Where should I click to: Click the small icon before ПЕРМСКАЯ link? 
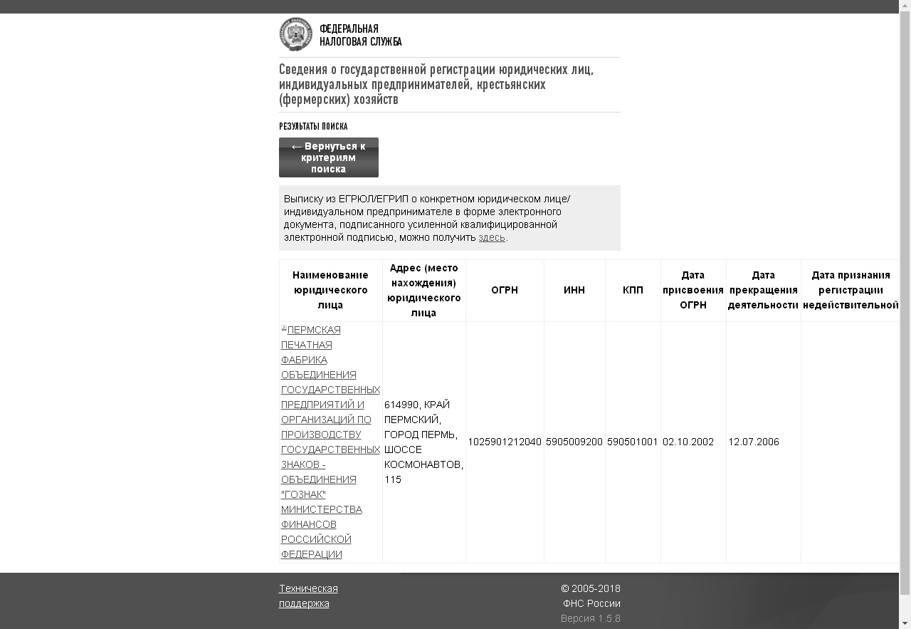(284, 328)
